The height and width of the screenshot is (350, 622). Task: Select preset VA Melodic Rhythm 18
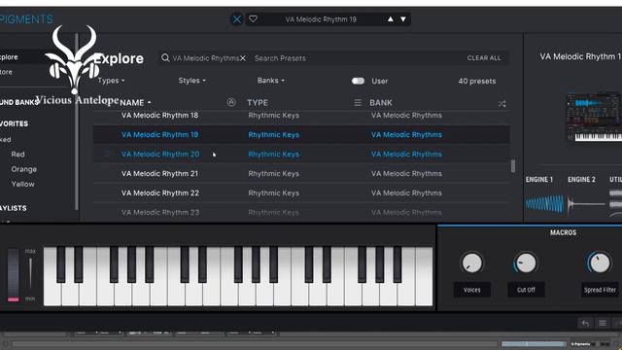pos(301,116)
